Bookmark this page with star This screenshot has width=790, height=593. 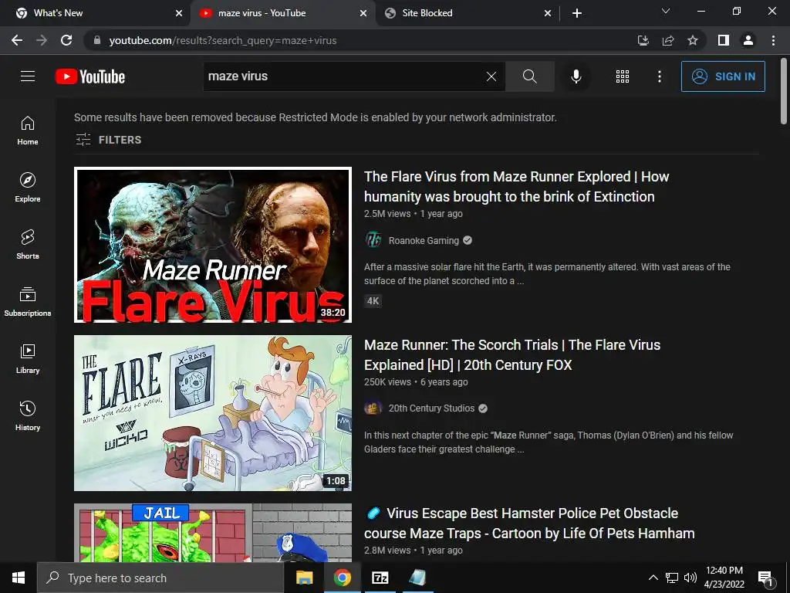pos(693,40)
